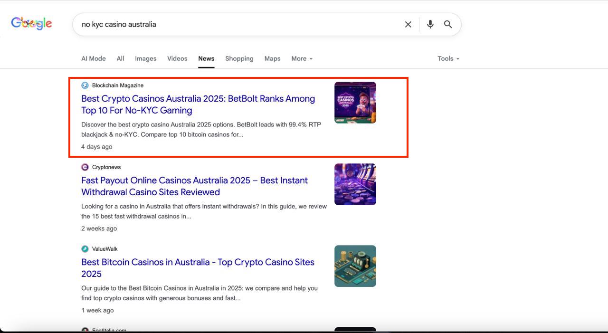Click the magnifying glass search icon
This screenshot has height=333, width=608.
tap(448, 24)
